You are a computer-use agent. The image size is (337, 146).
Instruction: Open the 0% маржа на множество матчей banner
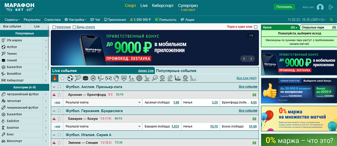[x=299, y=118]
